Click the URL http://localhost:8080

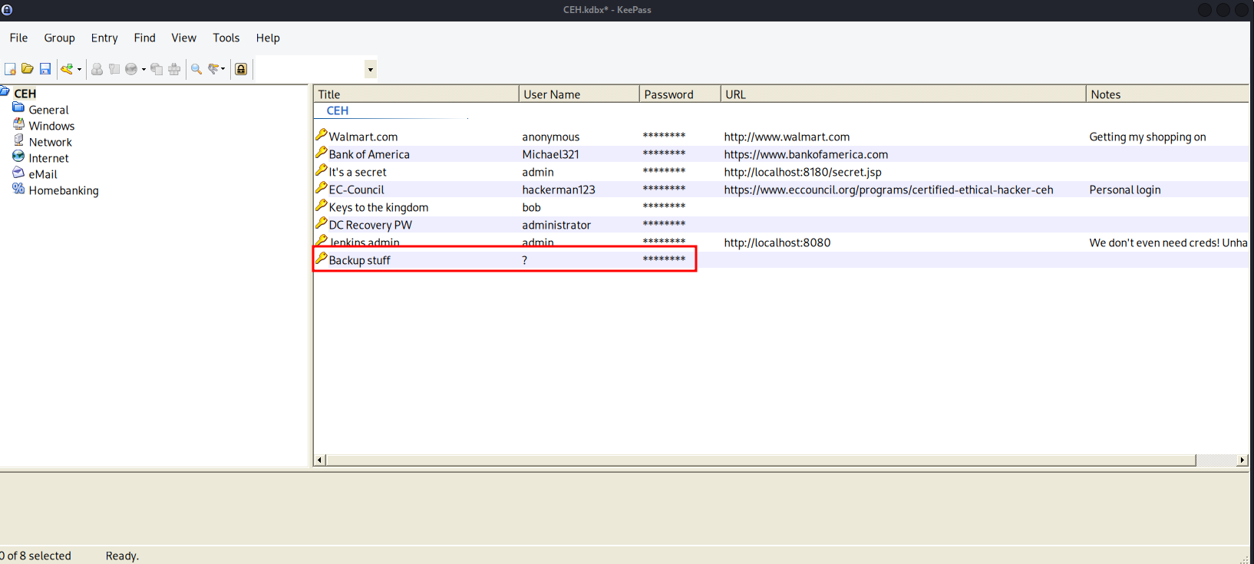[x=777, y=242]
